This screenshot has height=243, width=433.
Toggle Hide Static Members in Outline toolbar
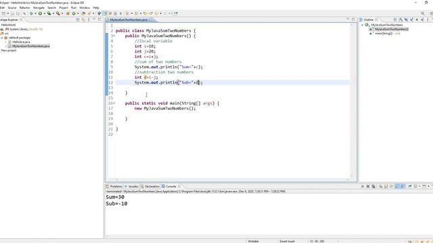(x=412, y=20)
